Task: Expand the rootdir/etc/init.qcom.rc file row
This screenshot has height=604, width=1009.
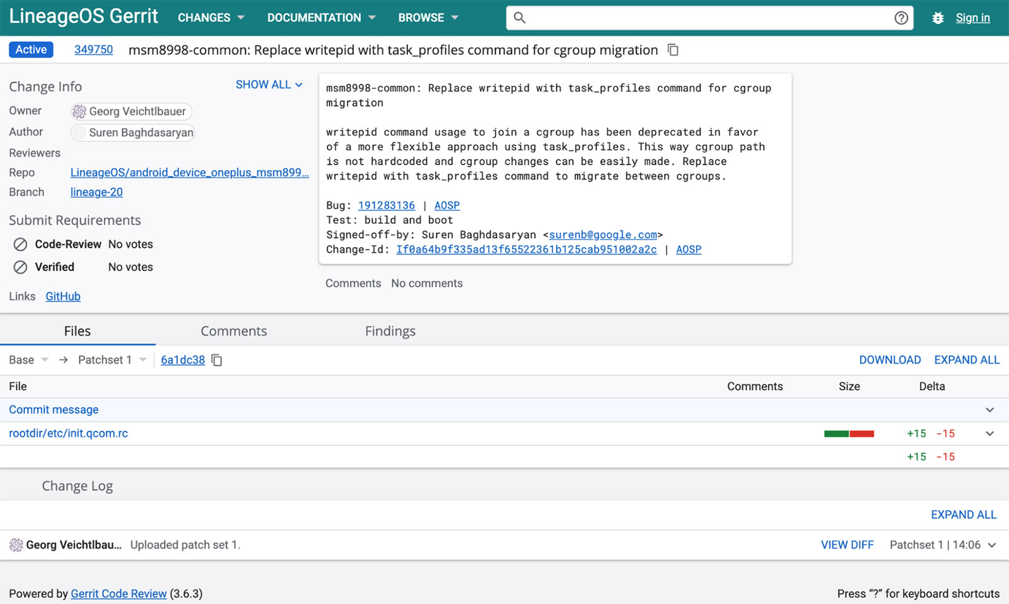Action: pyautogui.click(x=990, y=433)
